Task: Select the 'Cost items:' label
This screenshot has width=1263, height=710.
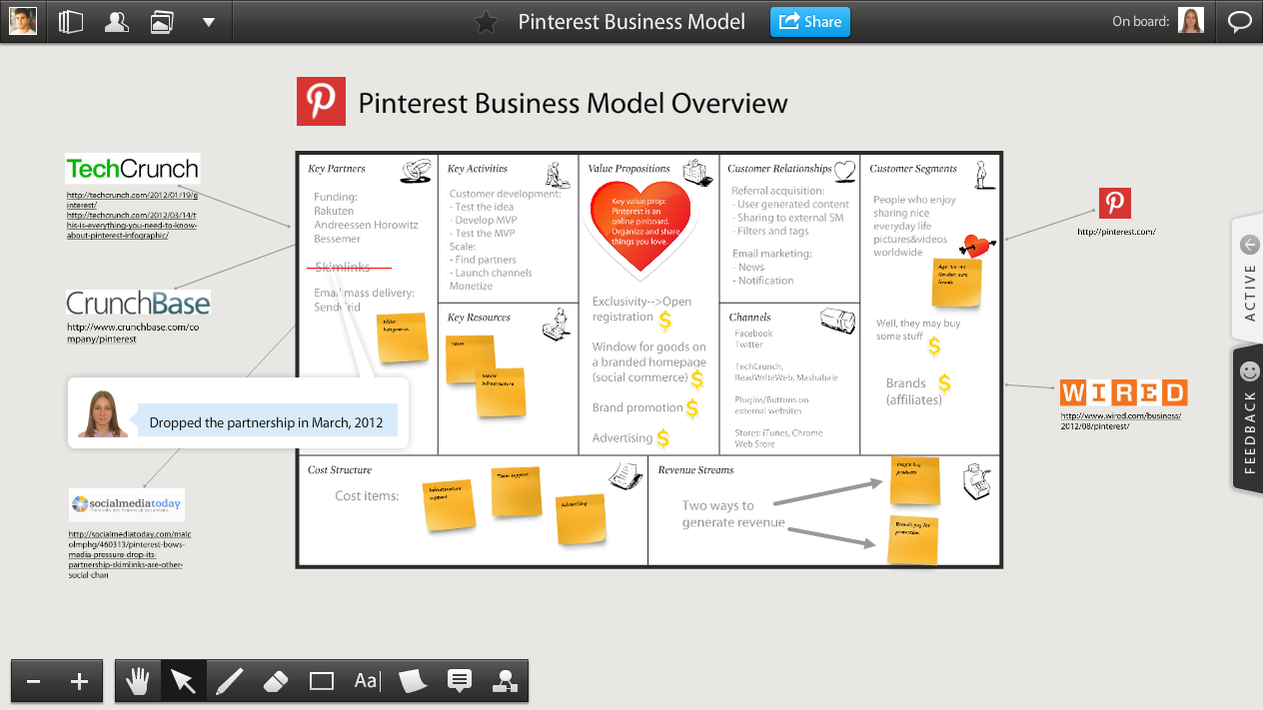Action: tap(367, 495)
